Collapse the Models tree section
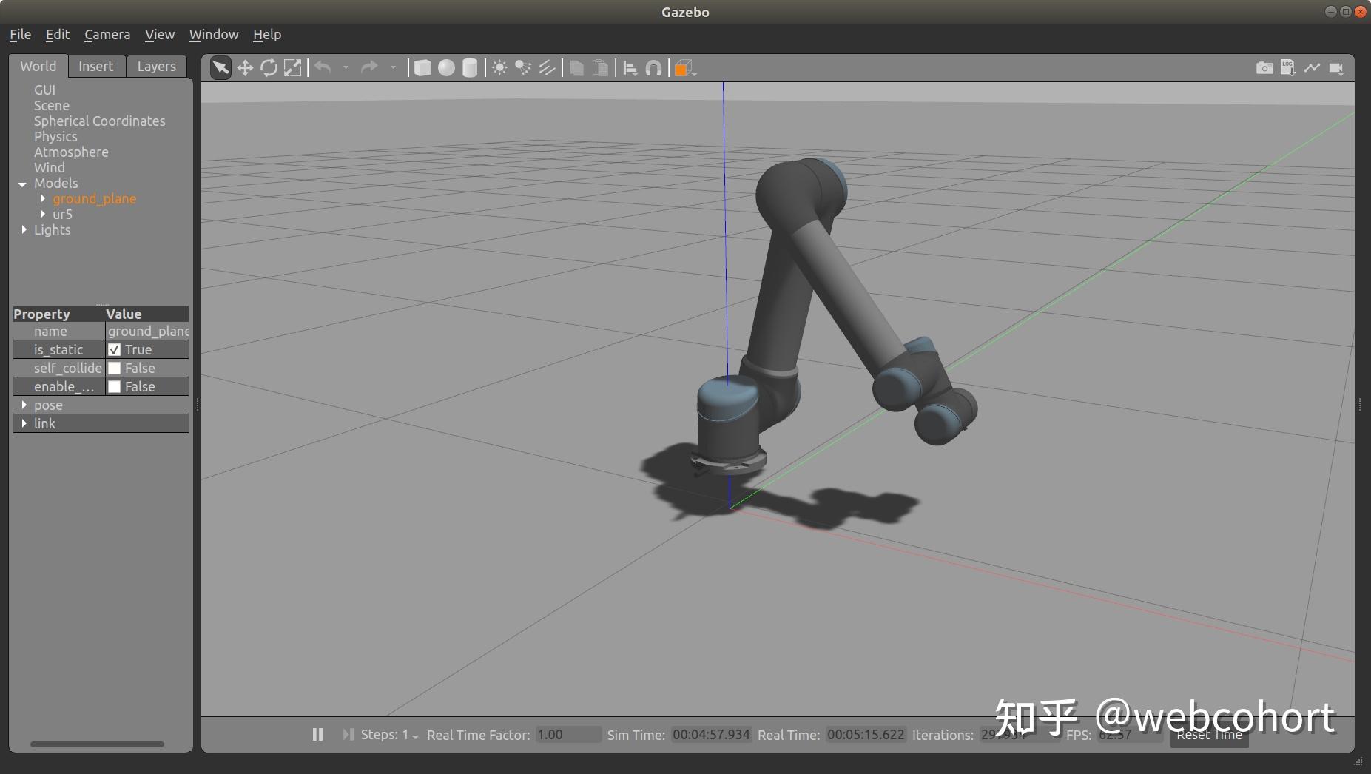1371x774 pixels. pyautogui.click(x=23, y=184)
